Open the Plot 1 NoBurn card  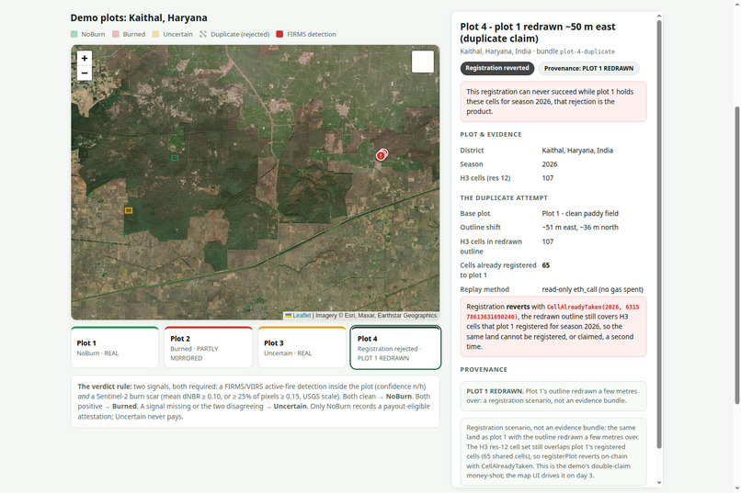115,347
